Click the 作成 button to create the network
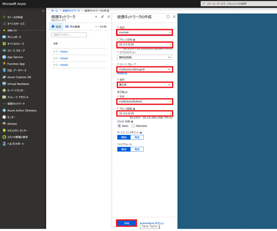Image resolution: width=277 pixels, height=231 pixels. (x=126, y=223)
